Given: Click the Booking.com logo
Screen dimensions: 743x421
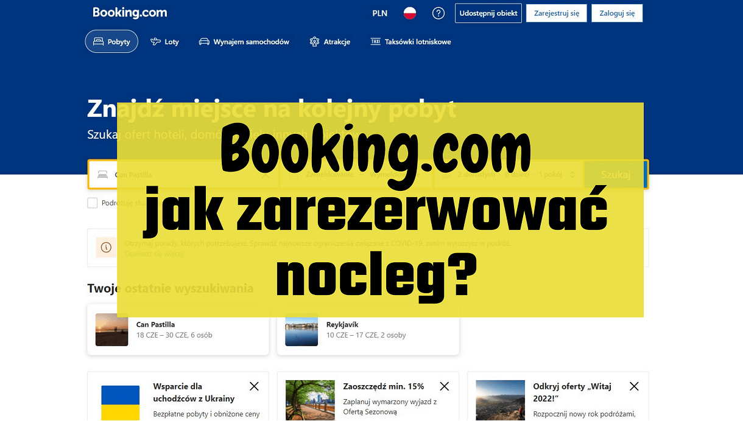Looking at the screenshot, I should click(x=129, y=12).
